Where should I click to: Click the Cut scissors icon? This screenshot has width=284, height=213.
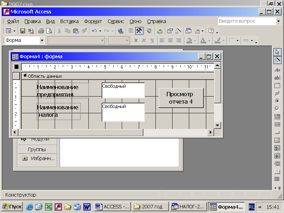coord(59,31)
